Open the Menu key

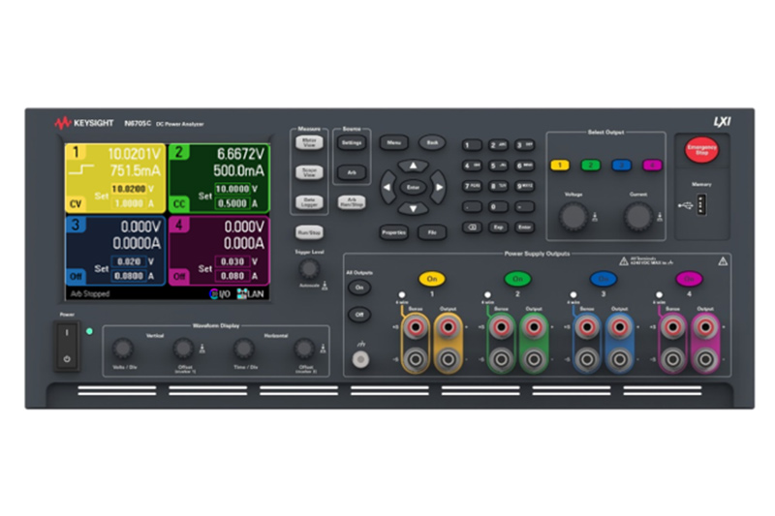pos(393,142)
